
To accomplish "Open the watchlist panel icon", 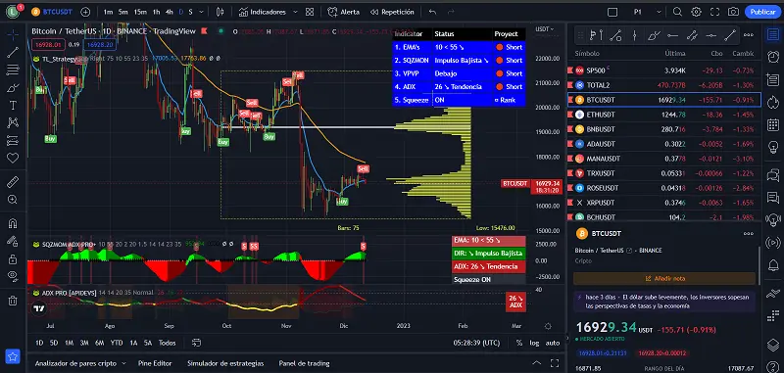I will (773, 34).
